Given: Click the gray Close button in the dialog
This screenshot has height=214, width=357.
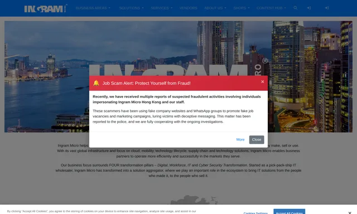Looking at the screenshot, I should coord(257,140).
